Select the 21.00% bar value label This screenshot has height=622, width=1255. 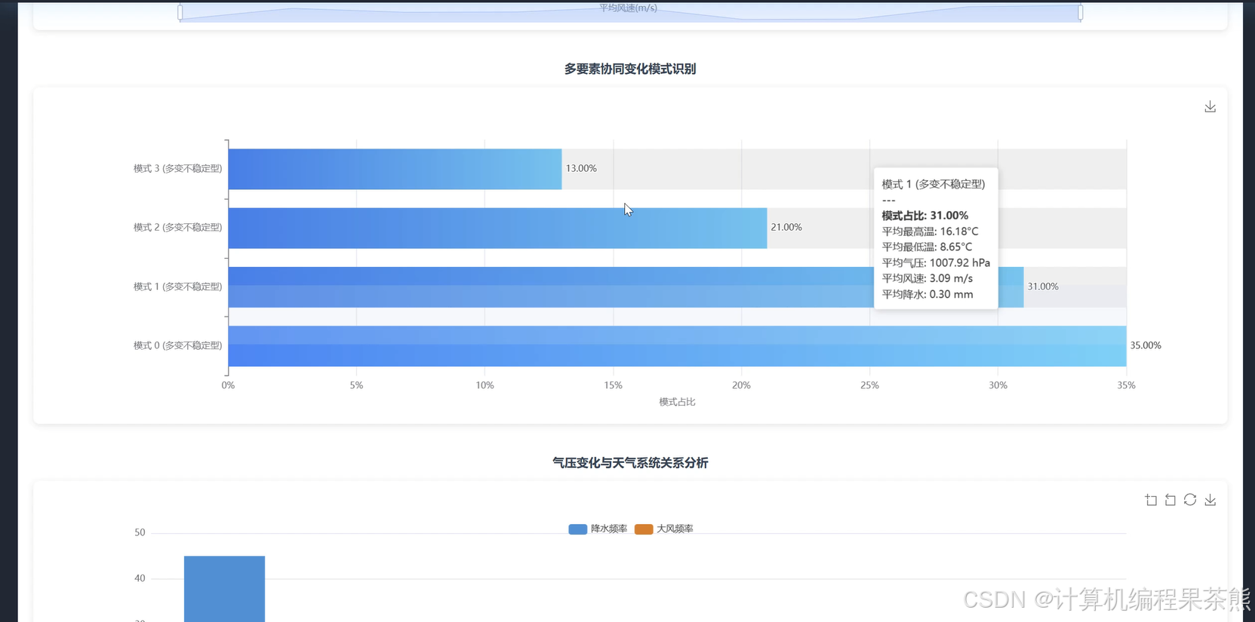pos(786,227)
